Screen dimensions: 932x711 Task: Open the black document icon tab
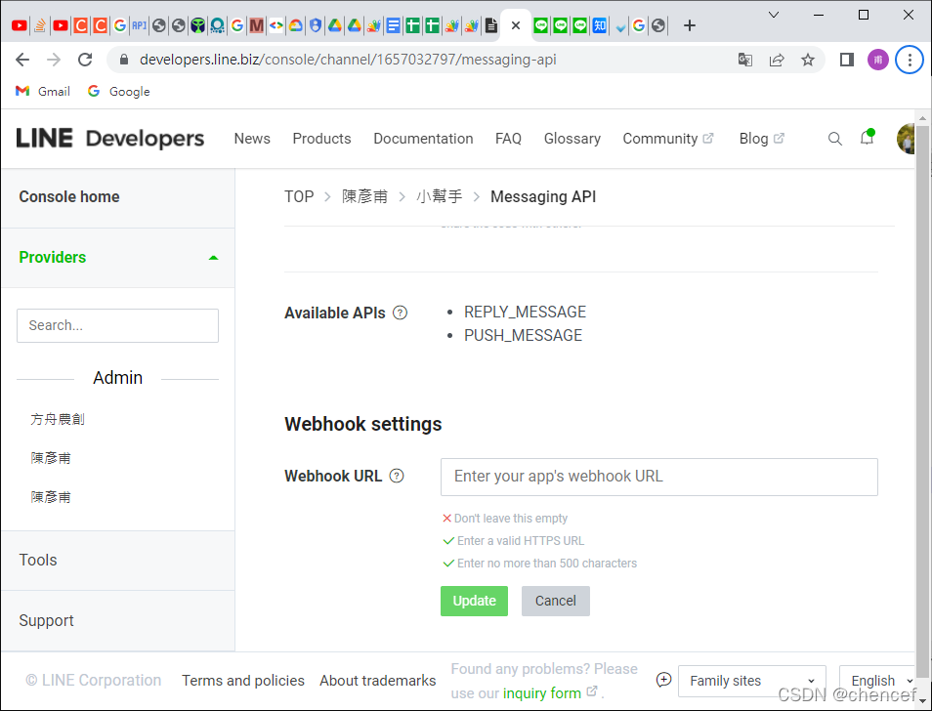pos(491,25)
